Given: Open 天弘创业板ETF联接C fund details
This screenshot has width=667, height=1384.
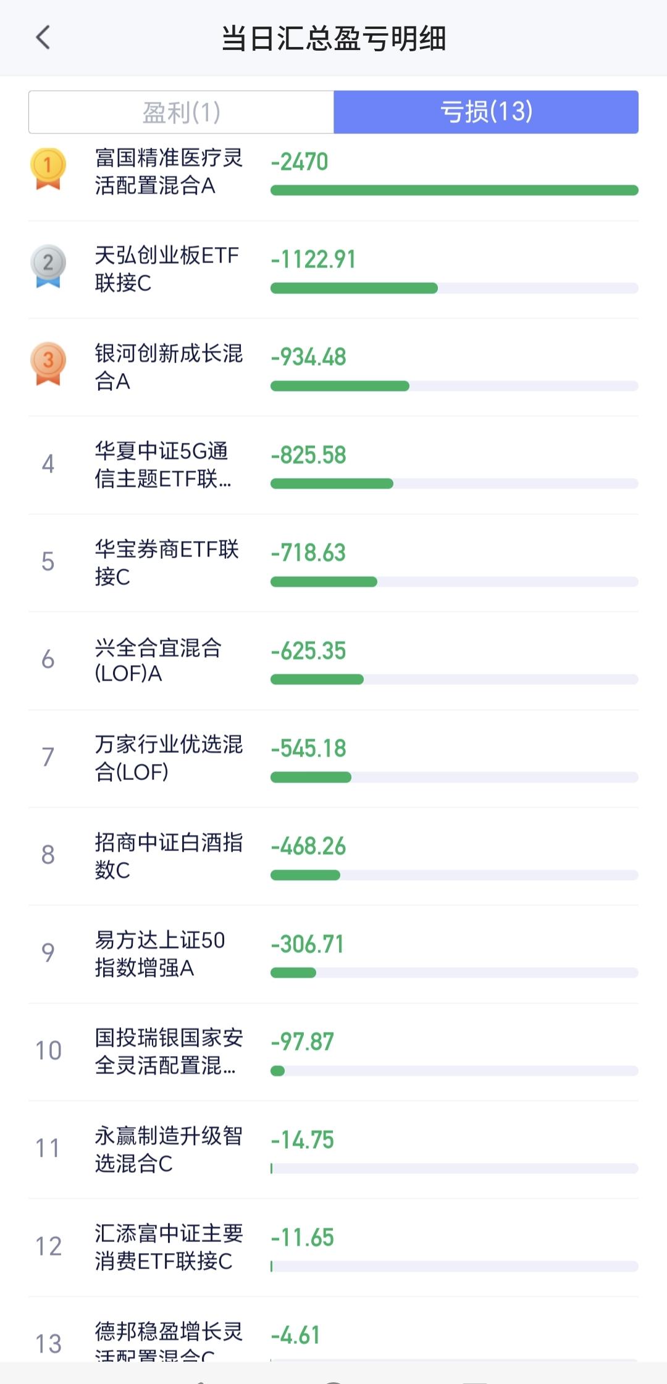Looking at the screenshot, I should (x=166, y=269).
